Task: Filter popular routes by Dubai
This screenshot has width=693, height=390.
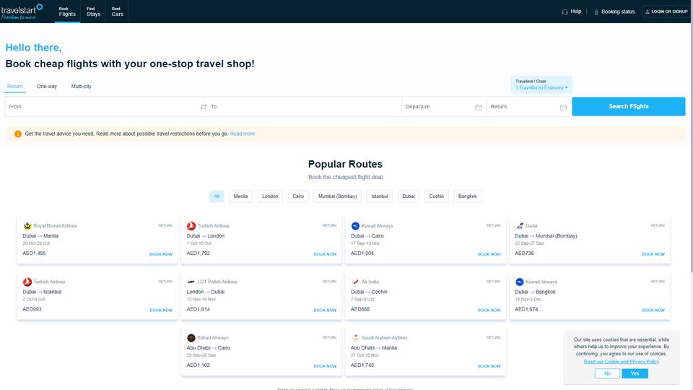Action: (x=409, y=196)
